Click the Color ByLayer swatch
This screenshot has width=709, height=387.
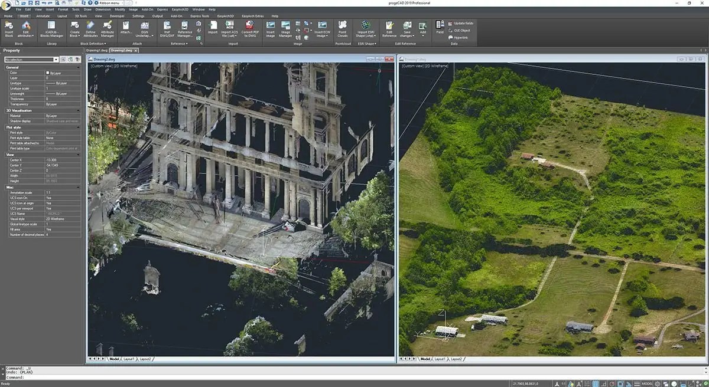coord(48,73)
